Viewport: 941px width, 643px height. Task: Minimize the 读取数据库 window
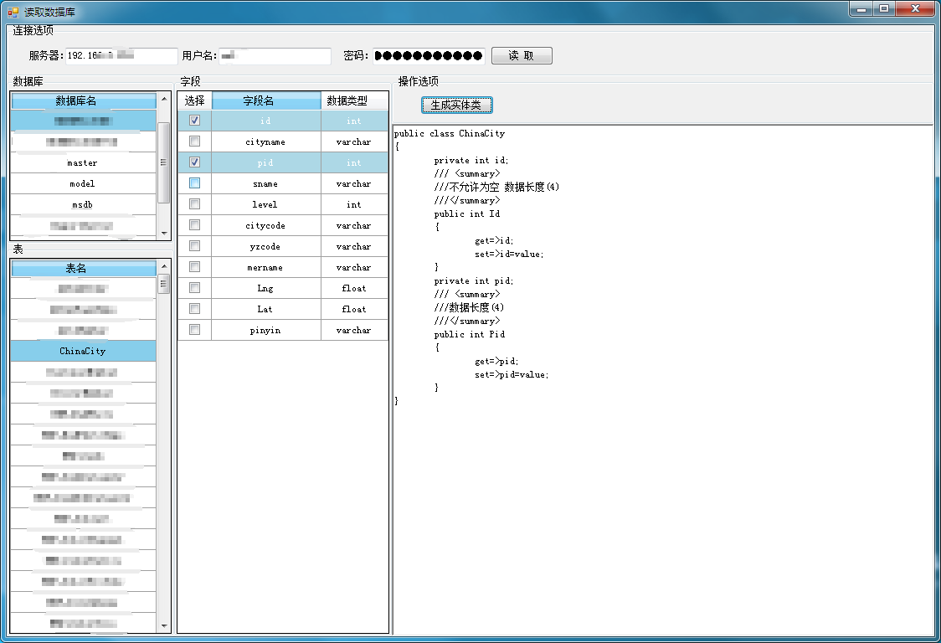(x=861, y=8)
